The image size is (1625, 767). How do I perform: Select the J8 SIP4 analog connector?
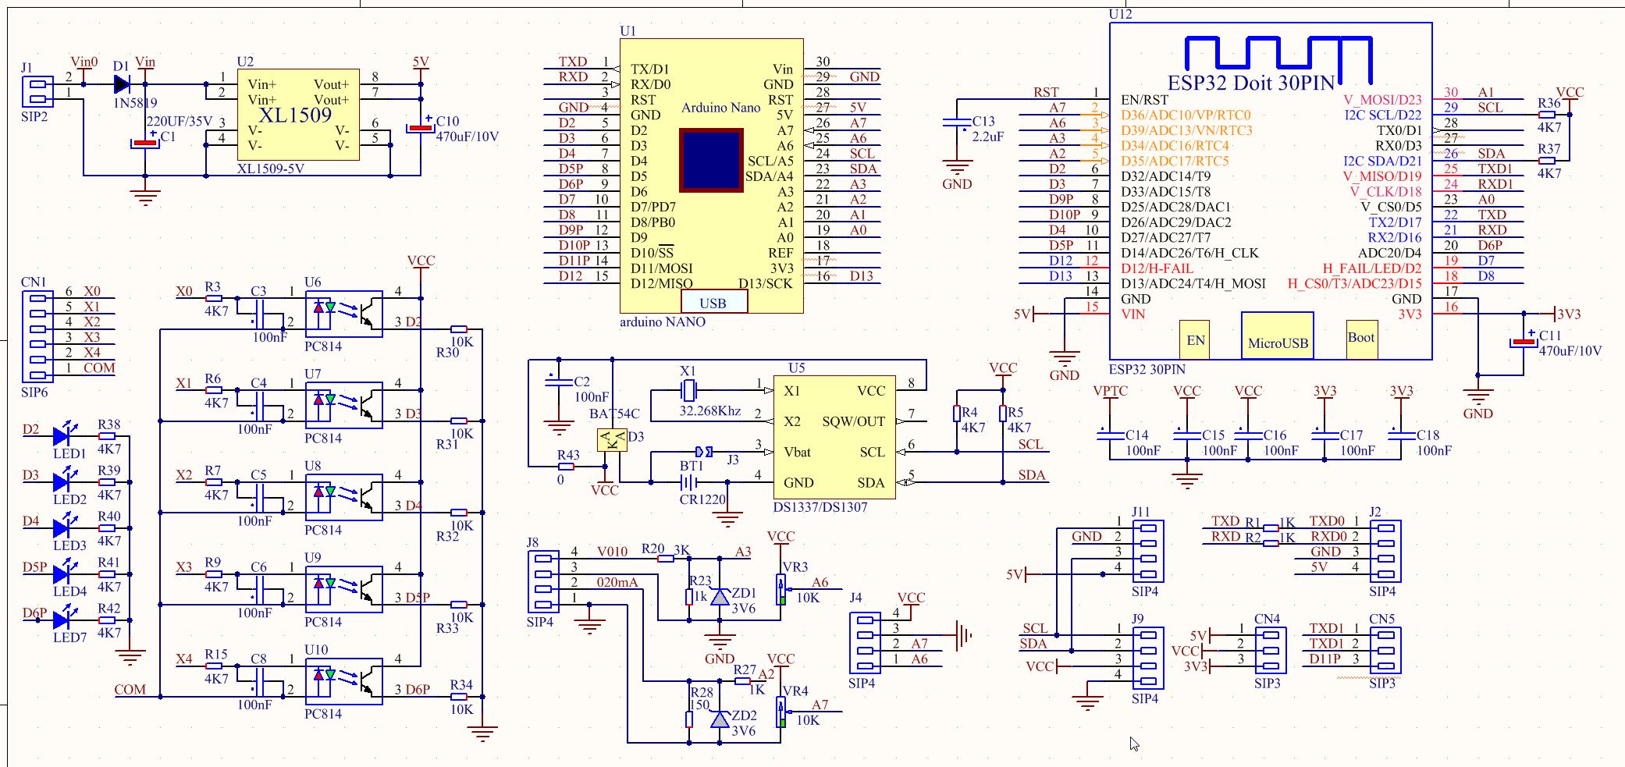tap(543, 581)
